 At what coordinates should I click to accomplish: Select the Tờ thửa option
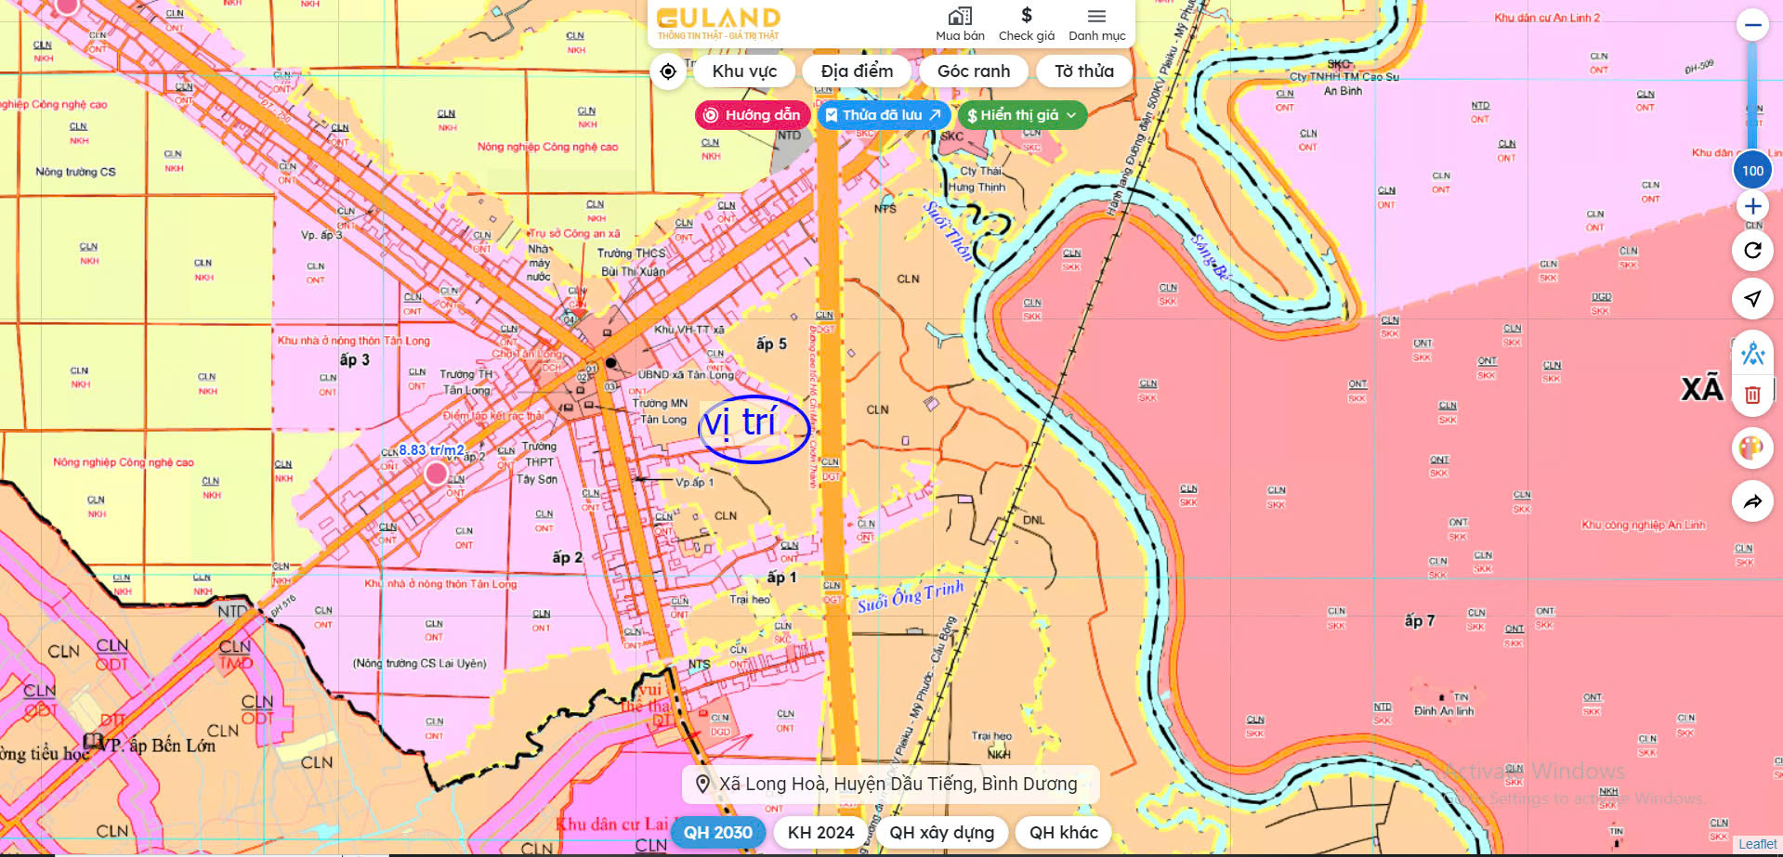click(x=1083, y=71)
